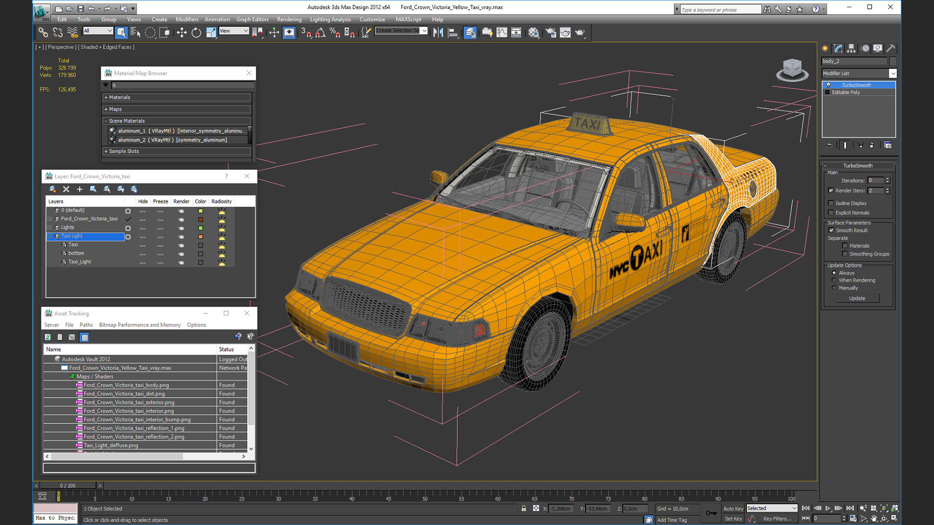Open the key mode Selected dropdown
This screenshot has height=525, width=934.
pos(772,508)
